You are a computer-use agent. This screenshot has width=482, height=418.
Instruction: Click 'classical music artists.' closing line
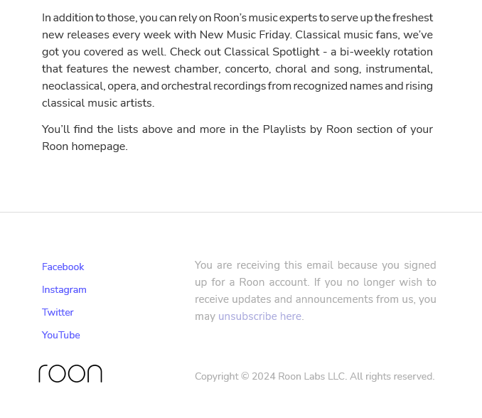[98, 103]
